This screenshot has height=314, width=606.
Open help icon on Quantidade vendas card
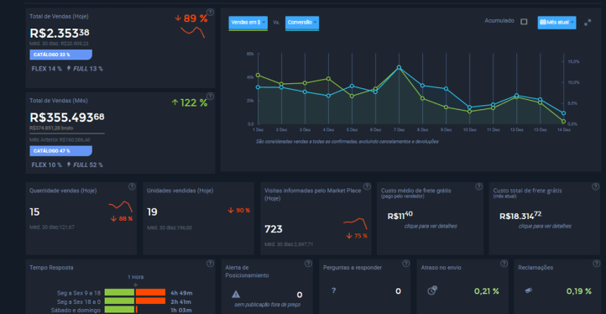pos(132,186)
